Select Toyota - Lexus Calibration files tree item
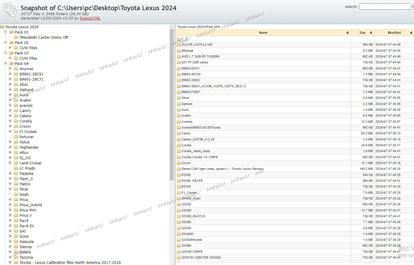This screenshot has width=414, height=265. click(70, 262)
